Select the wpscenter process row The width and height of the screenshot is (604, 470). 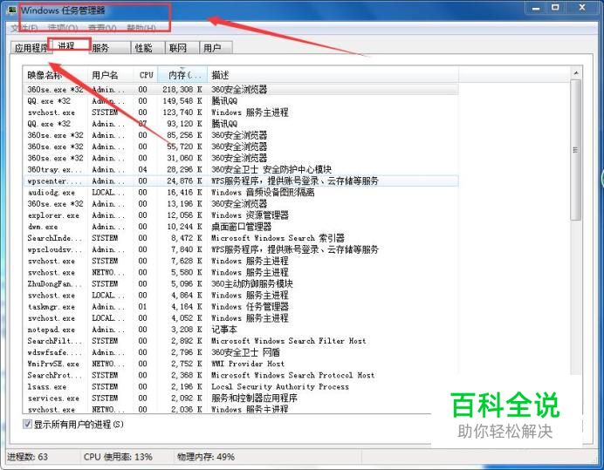241,181
